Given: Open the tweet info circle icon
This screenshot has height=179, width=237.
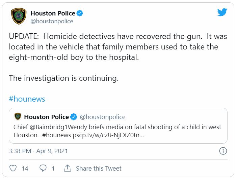Looking at the screenshot, I should coord(223,151).
